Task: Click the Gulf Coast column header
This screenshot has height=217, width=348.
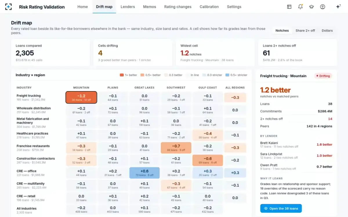Action: (x=208, y=88)
